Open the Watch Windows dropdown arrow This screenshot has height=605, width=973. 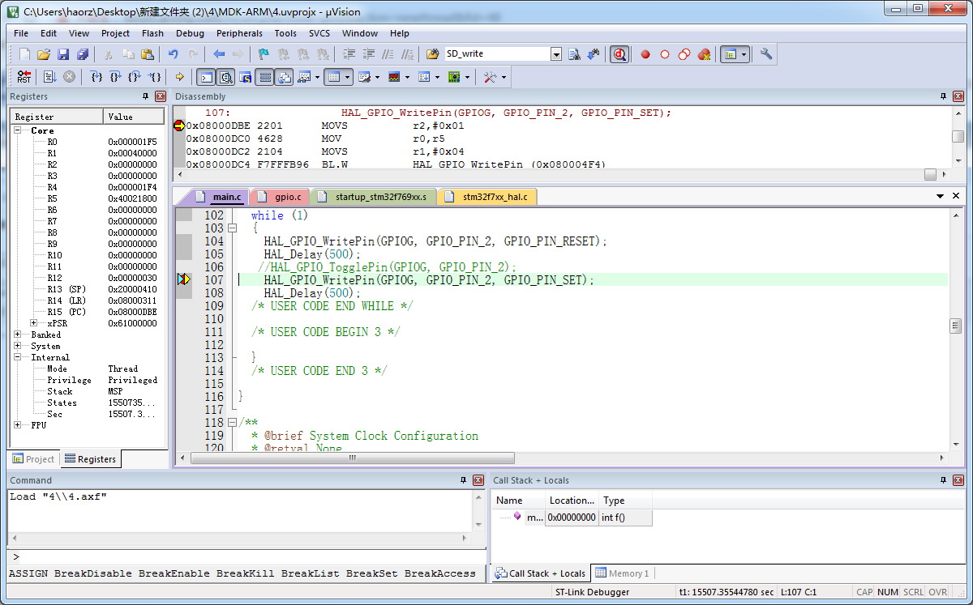315,77
